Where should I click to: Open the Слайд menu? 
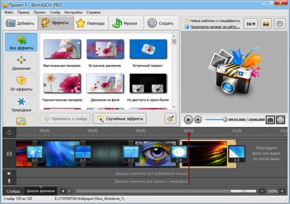(x=55, y=12)
